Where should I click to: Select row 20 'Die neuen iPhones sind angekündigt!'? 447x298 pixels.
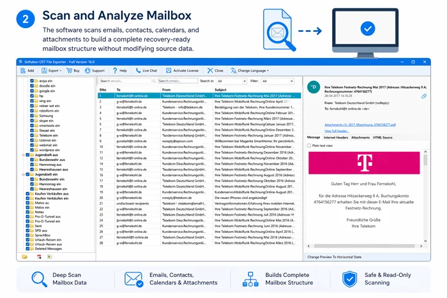pyautogui.click(x=199, y=198)
